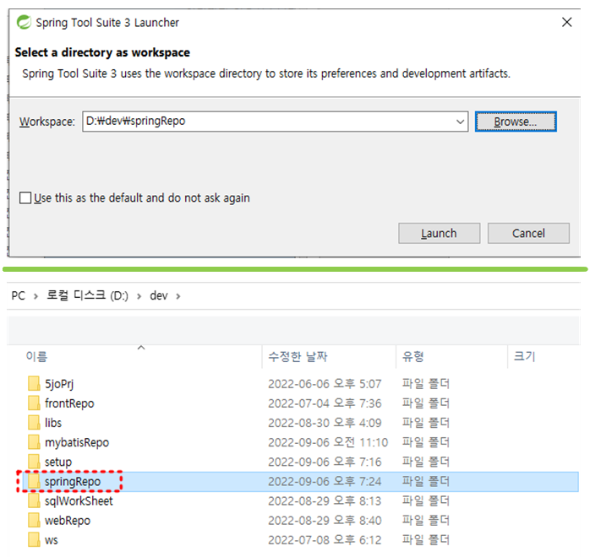Click 파일 폴더 type in springRepo row
Viewport: 590px width, 557px height.
pyautogui.click(x=425, y=481)
